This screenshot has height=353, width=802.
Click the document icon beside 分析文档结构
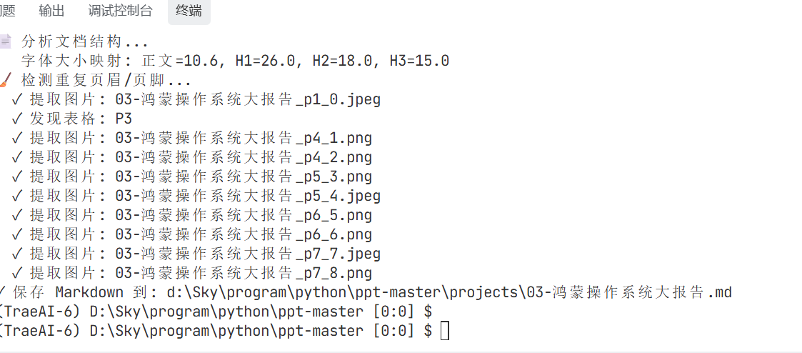click(6, 41)
